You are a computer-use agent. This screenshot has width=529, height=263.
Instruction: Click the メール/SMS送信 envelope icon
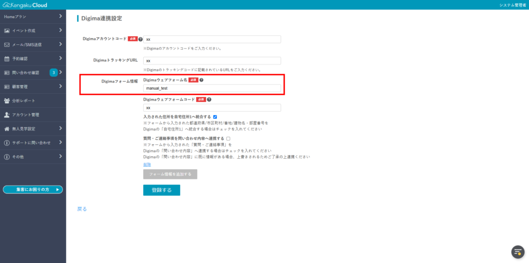(7, 44)
